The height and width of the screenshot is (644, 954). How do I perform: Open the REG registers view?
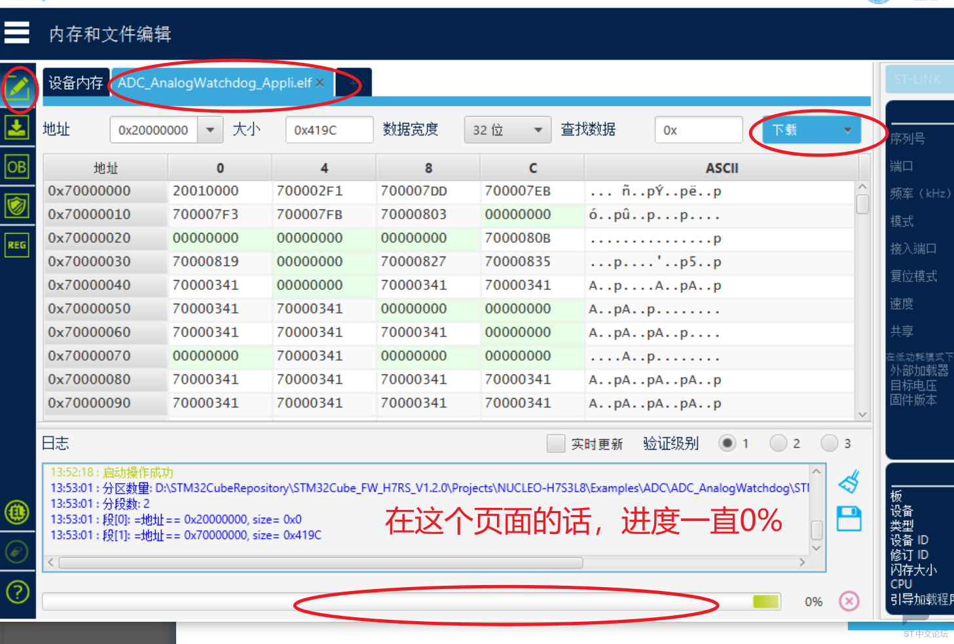[x=17, y=245]
